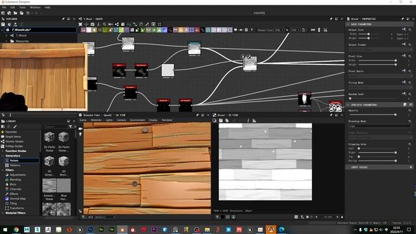The width and height of the screenshot is (416, 234).
Task: Open the Environment menu in 3D view
Action: (137, 120)
